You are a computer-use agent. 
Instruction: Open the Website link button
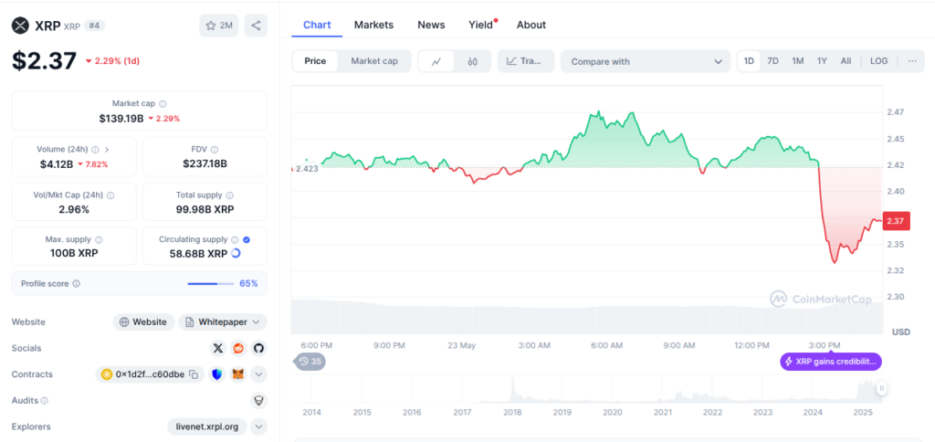click(x=143, y=322)
